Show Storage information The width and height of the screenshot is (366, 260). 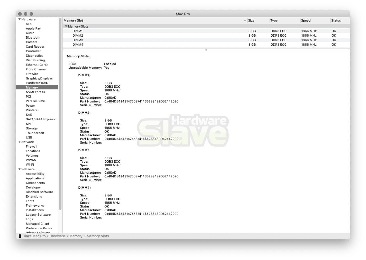pos(32,128)
